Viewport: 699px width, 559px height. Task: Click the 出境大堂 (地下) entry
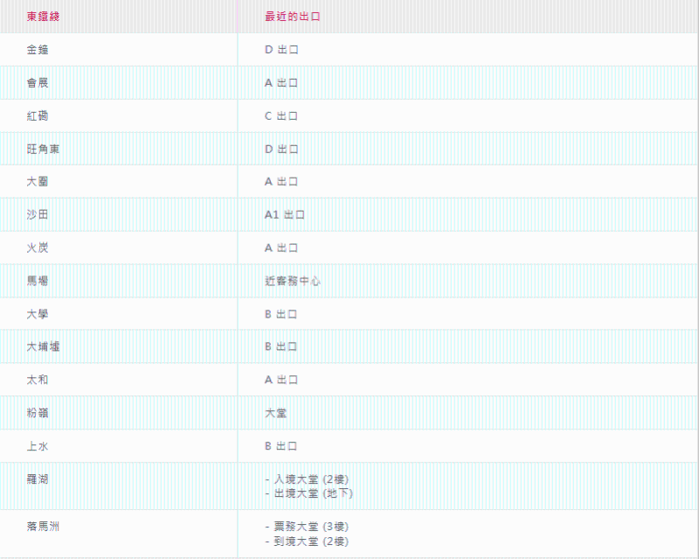click(x=309, y=493)
